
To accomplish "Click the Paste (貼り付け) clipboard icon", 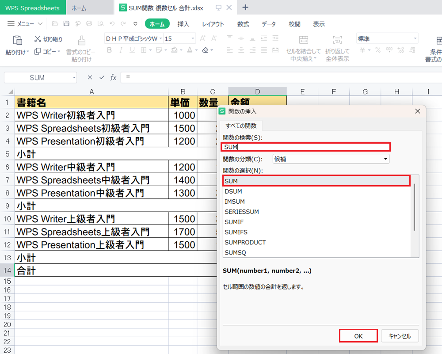I will [x=18, y=40].
